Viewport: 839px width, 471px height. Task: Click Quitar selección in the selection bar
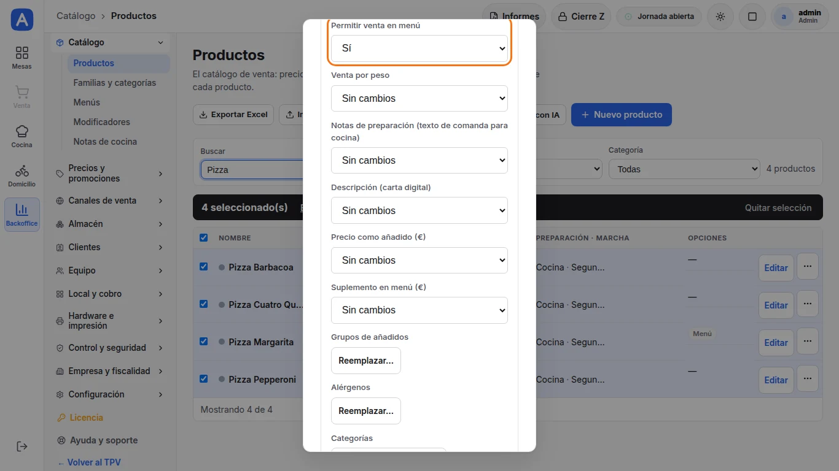click(x=778, y=208)
